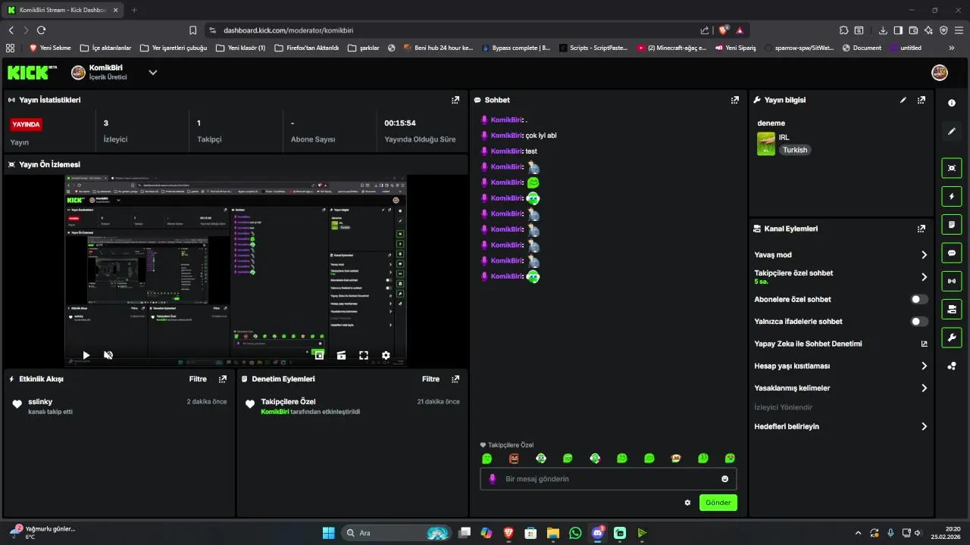Open the Yeni Sipariş bookmark
This screenshot has height=545, width=970.
pos(734,48)
